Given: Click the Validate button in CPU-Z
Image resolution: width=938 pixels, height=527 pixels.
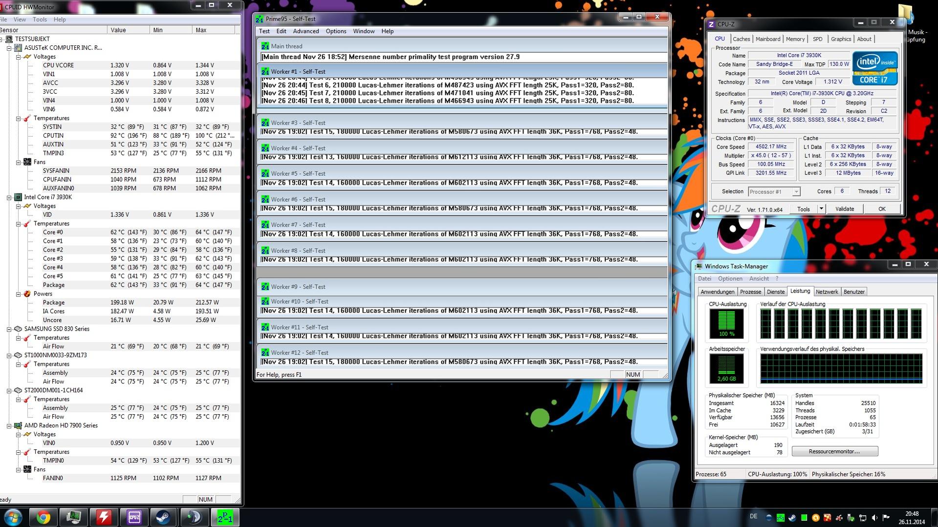Looking at the screenshot, I should (x=845, y=209).
